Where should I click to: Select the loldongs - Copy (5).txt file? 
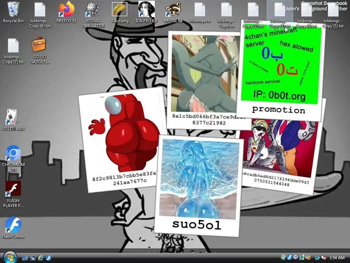[333, 15]
